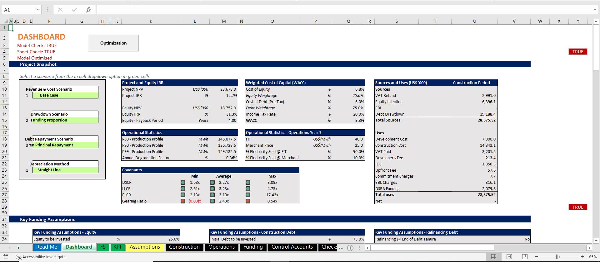Click the red Gearing Ratio Min indicator
The width and height of the screenshot is (600, 262).
183,201
